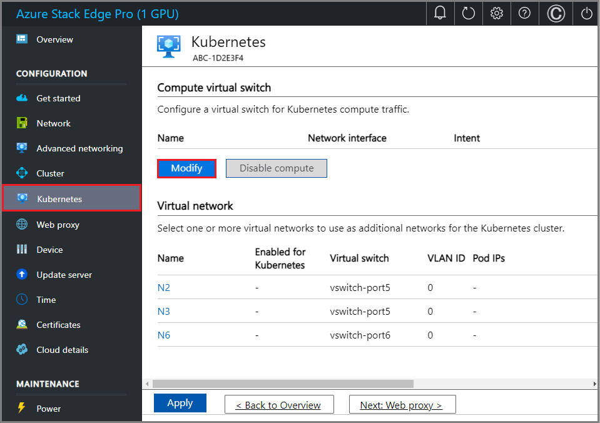Image resolution: width=600 pixels, height=423 pixels.
Task: Open virtual network N2
Action: (x=163, y=288)
